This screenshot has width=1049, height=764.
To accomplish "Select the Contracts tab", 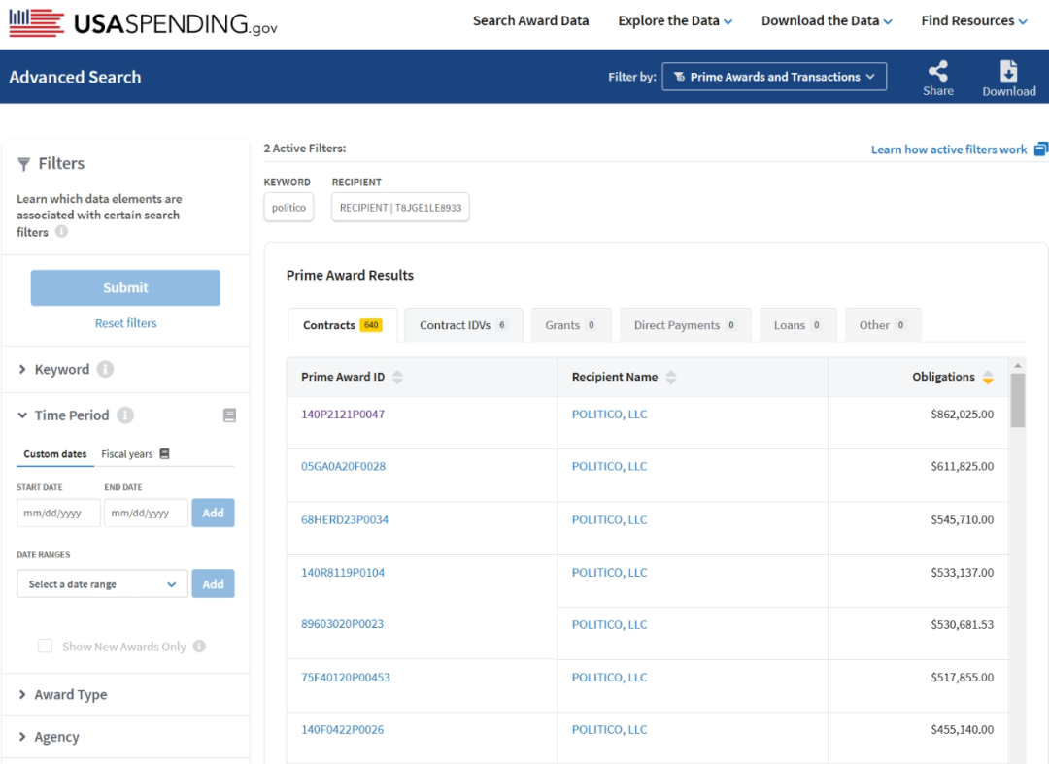I will click(342, 325).
